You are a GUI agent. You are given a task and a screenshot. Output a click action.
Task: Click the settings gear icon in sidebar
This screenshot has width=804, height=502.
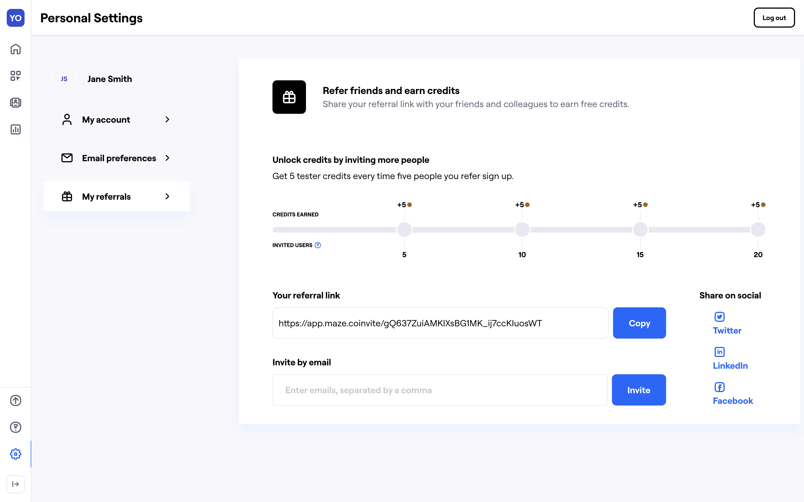16,454
